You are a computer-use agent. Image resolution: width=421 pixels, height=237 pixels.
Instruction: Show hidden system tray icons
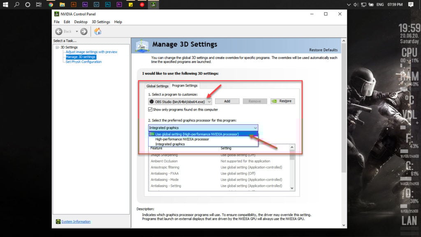tap(349, 5)
